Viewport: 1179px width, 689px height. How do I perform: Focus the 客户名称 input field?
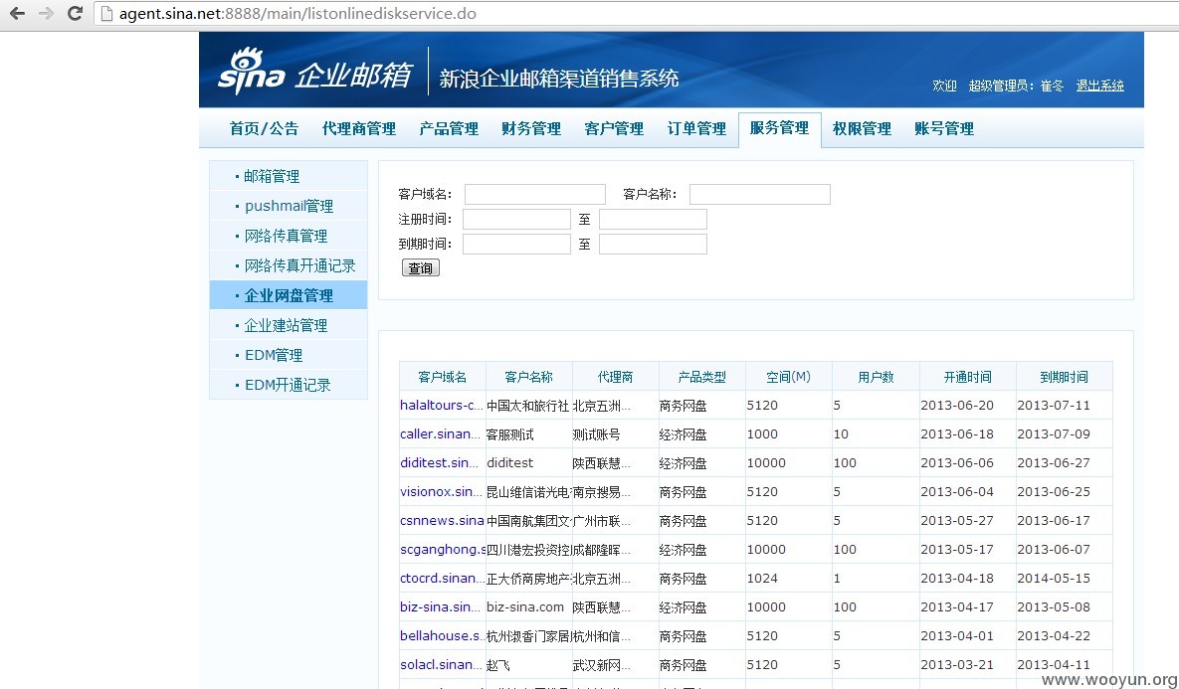coord(759,194)
